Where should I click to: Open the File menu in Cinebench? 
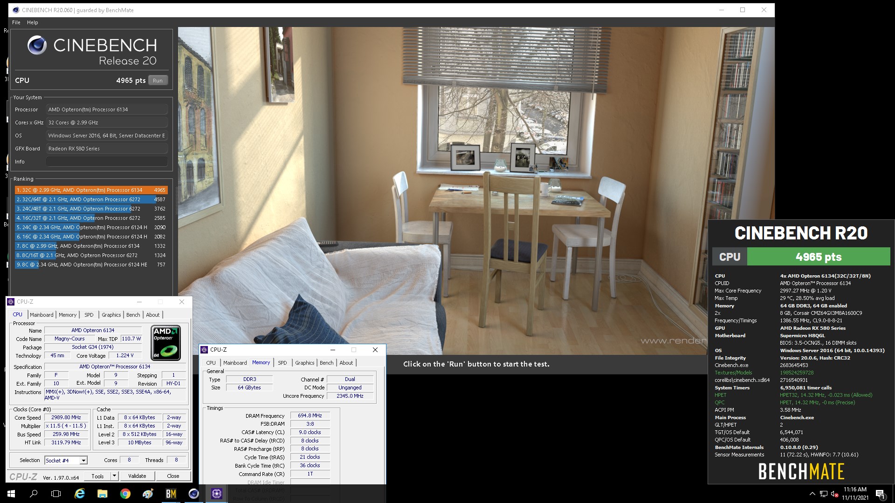coord(16,22)
